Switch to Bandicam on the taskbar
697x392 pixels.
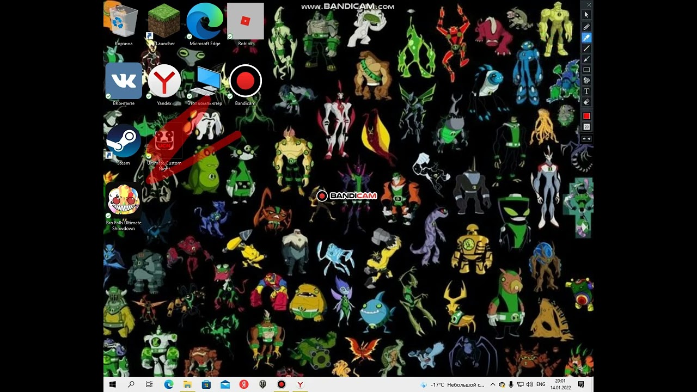coord(282,384)
